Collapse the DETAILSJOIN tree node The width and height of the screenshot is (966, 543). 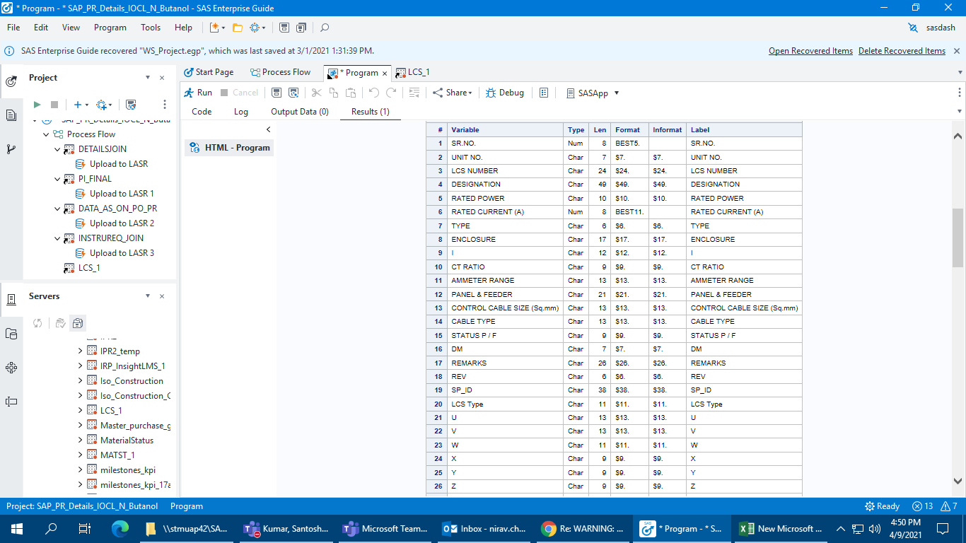coord(58,149)
